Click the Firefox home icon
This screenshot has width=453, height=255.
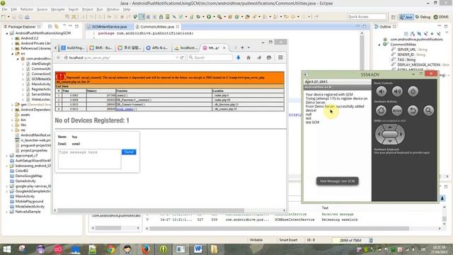(248, 57)
